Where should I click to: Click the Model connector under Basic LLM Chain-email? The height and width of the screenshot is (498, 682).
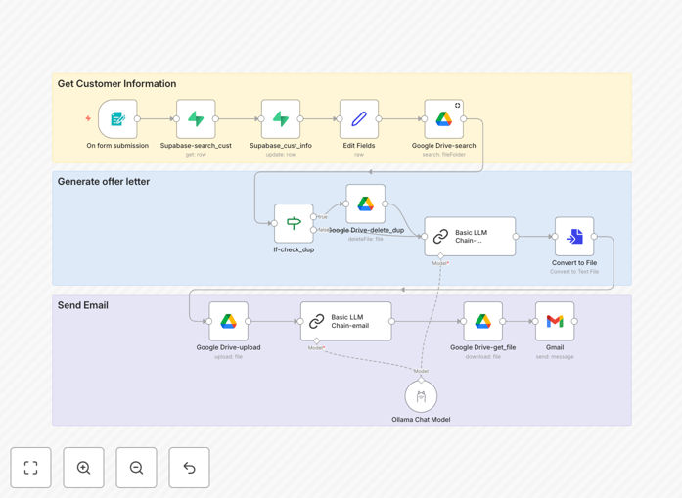point(317,340)
